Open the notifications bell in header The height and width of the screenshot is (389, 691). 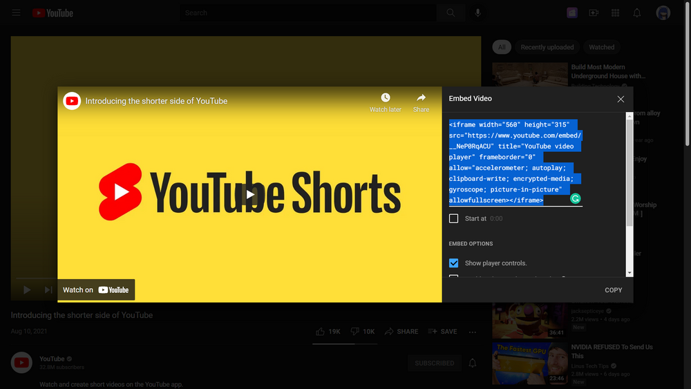[637, 12]
